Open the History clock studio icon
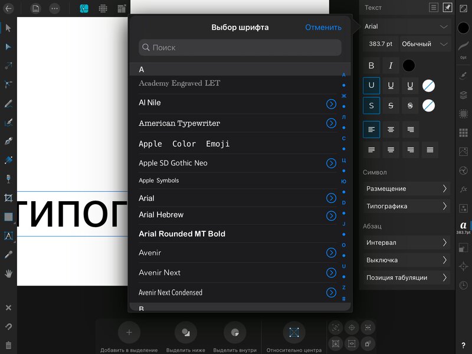The height and width of the screenshot is (354, 472). (463, 285)
